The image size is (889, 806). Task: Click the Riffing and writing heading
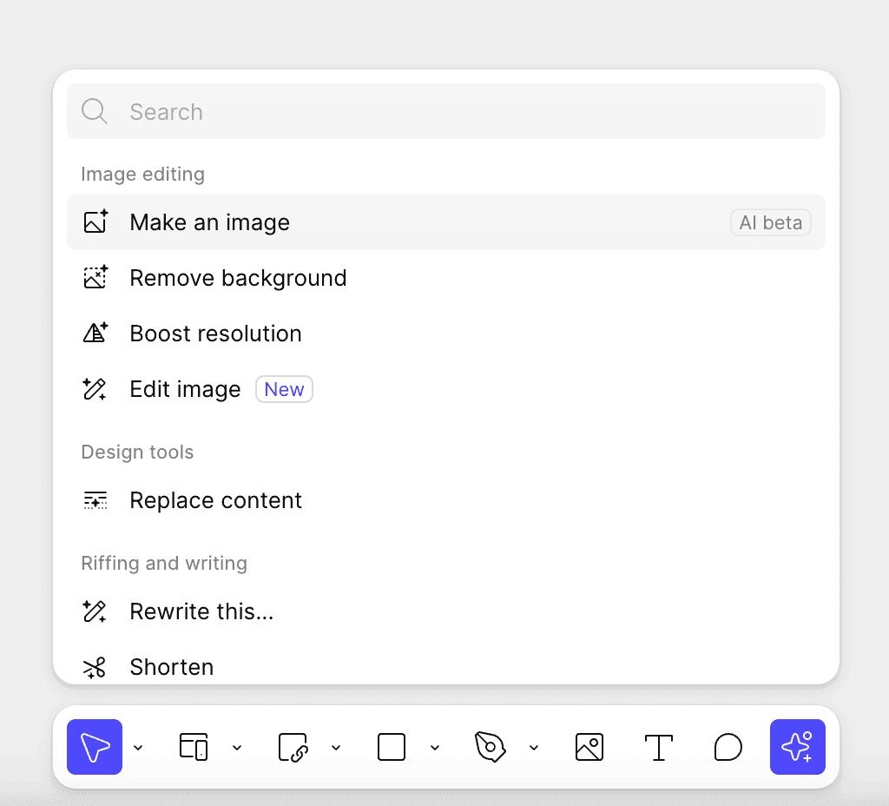click(164, 563)
